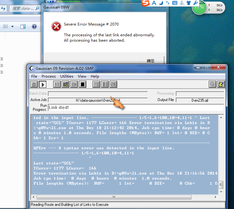
Task: Click the magnifier View output file icon
Action: (213, 84)
